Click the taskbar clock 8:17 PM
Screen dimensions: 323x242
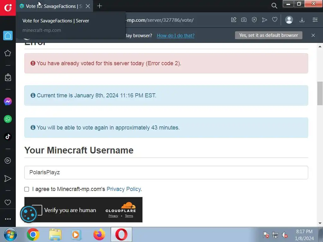tap(304, 232)
